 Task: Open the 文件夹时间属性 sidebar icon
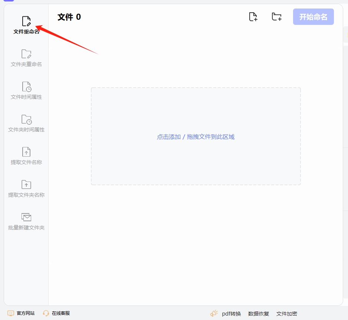26,119
